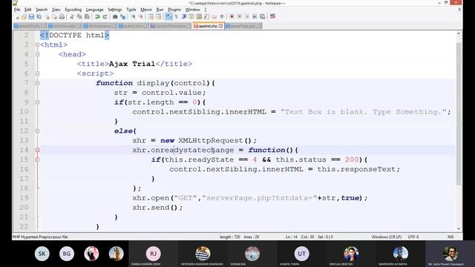
Task: Open the Function List panel icon
Action: 206,16
